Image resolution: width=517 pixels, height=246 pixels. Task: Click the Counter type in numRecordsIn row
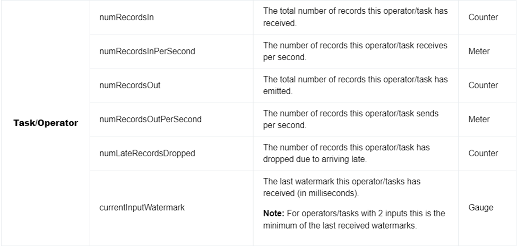pyautogui.click(x=483, y=18)
